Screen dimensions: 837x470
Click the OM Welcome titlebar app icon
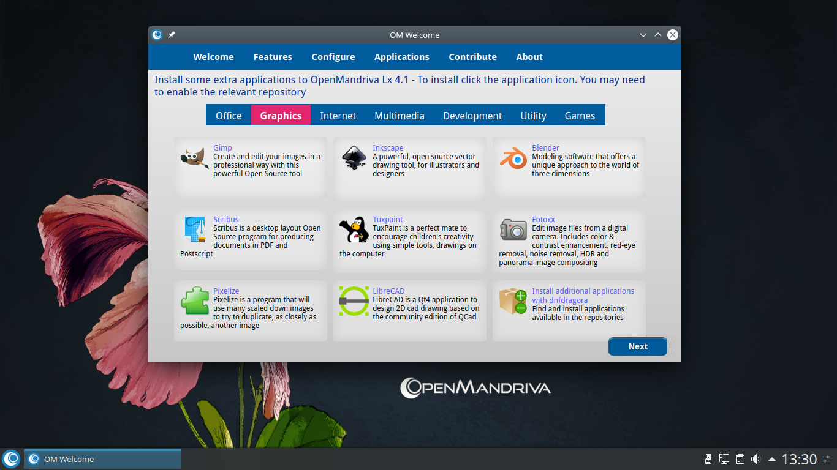pos(157,35)
